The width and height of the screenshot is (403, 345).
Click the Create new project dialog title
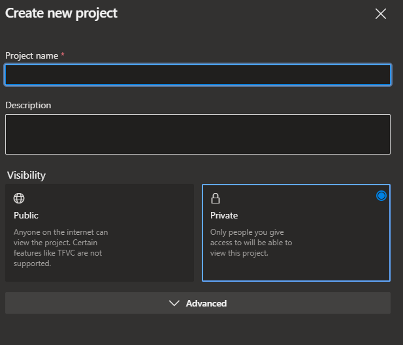point(61,13)
